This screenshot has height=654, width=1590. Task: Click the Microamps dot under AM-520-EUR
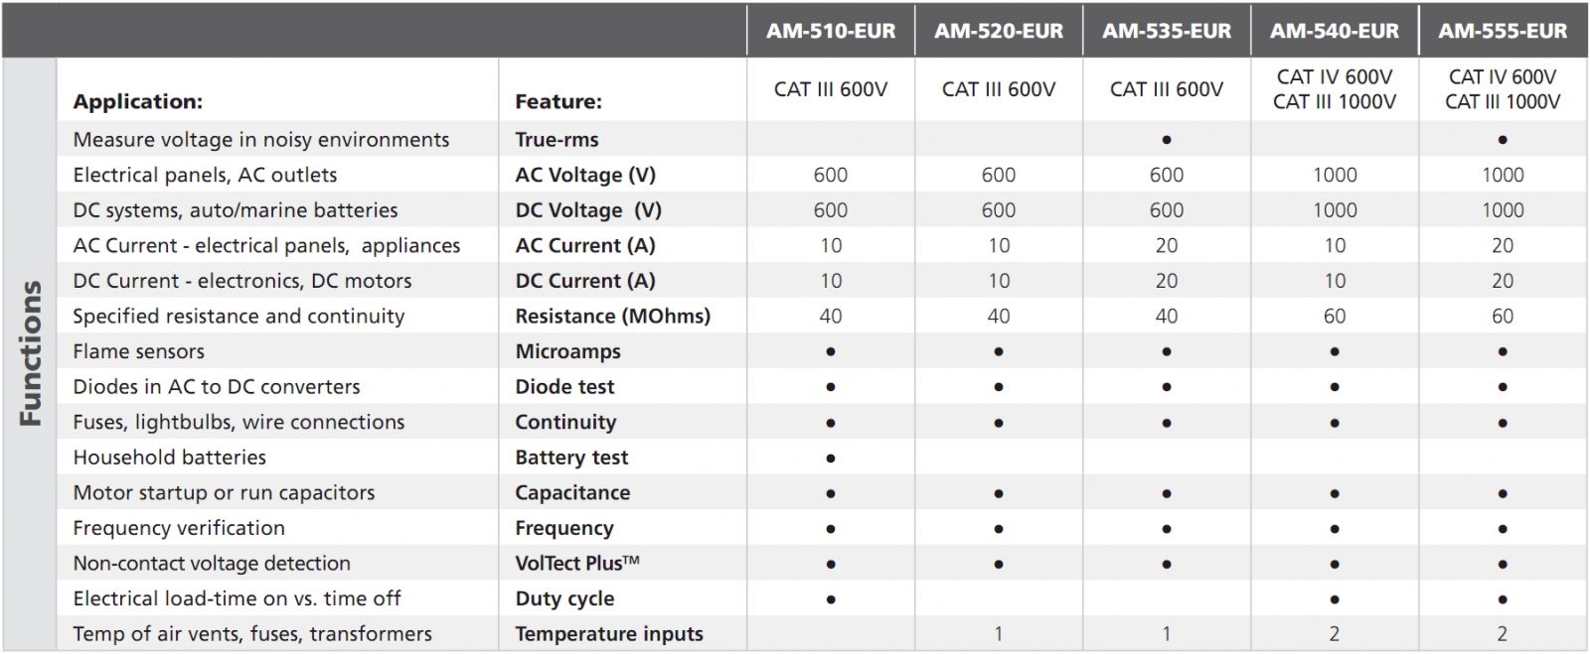click(x=999, y=352)
